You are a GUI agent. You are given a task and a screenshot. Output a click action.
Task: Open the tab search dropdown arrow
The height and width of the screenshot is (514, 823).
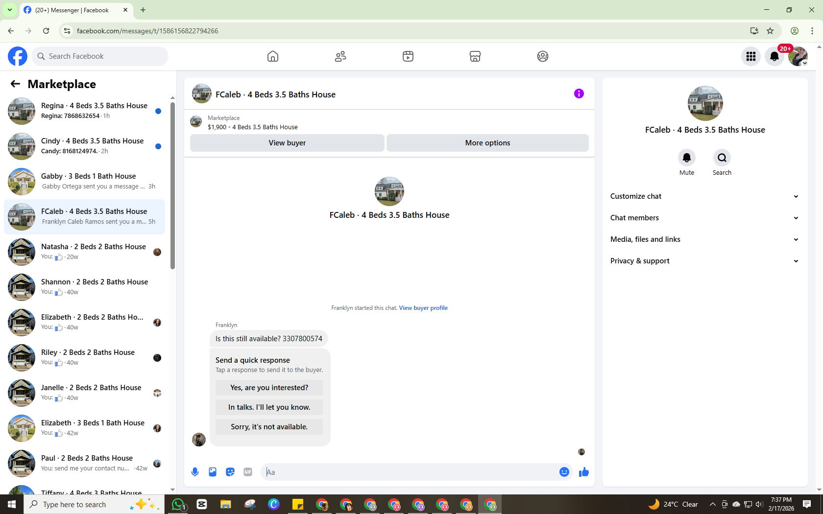(x=9, y=10)
